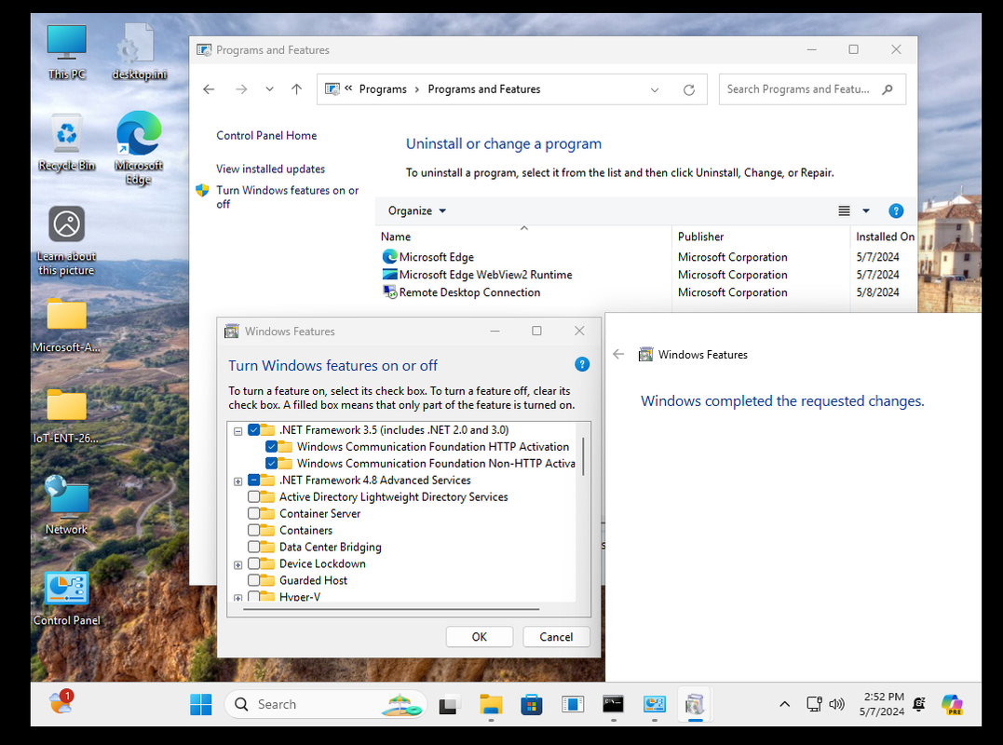The height and width of the screenshot is (745, 1003).
Task: Select Learn about this picture icon
Action: 66,240
